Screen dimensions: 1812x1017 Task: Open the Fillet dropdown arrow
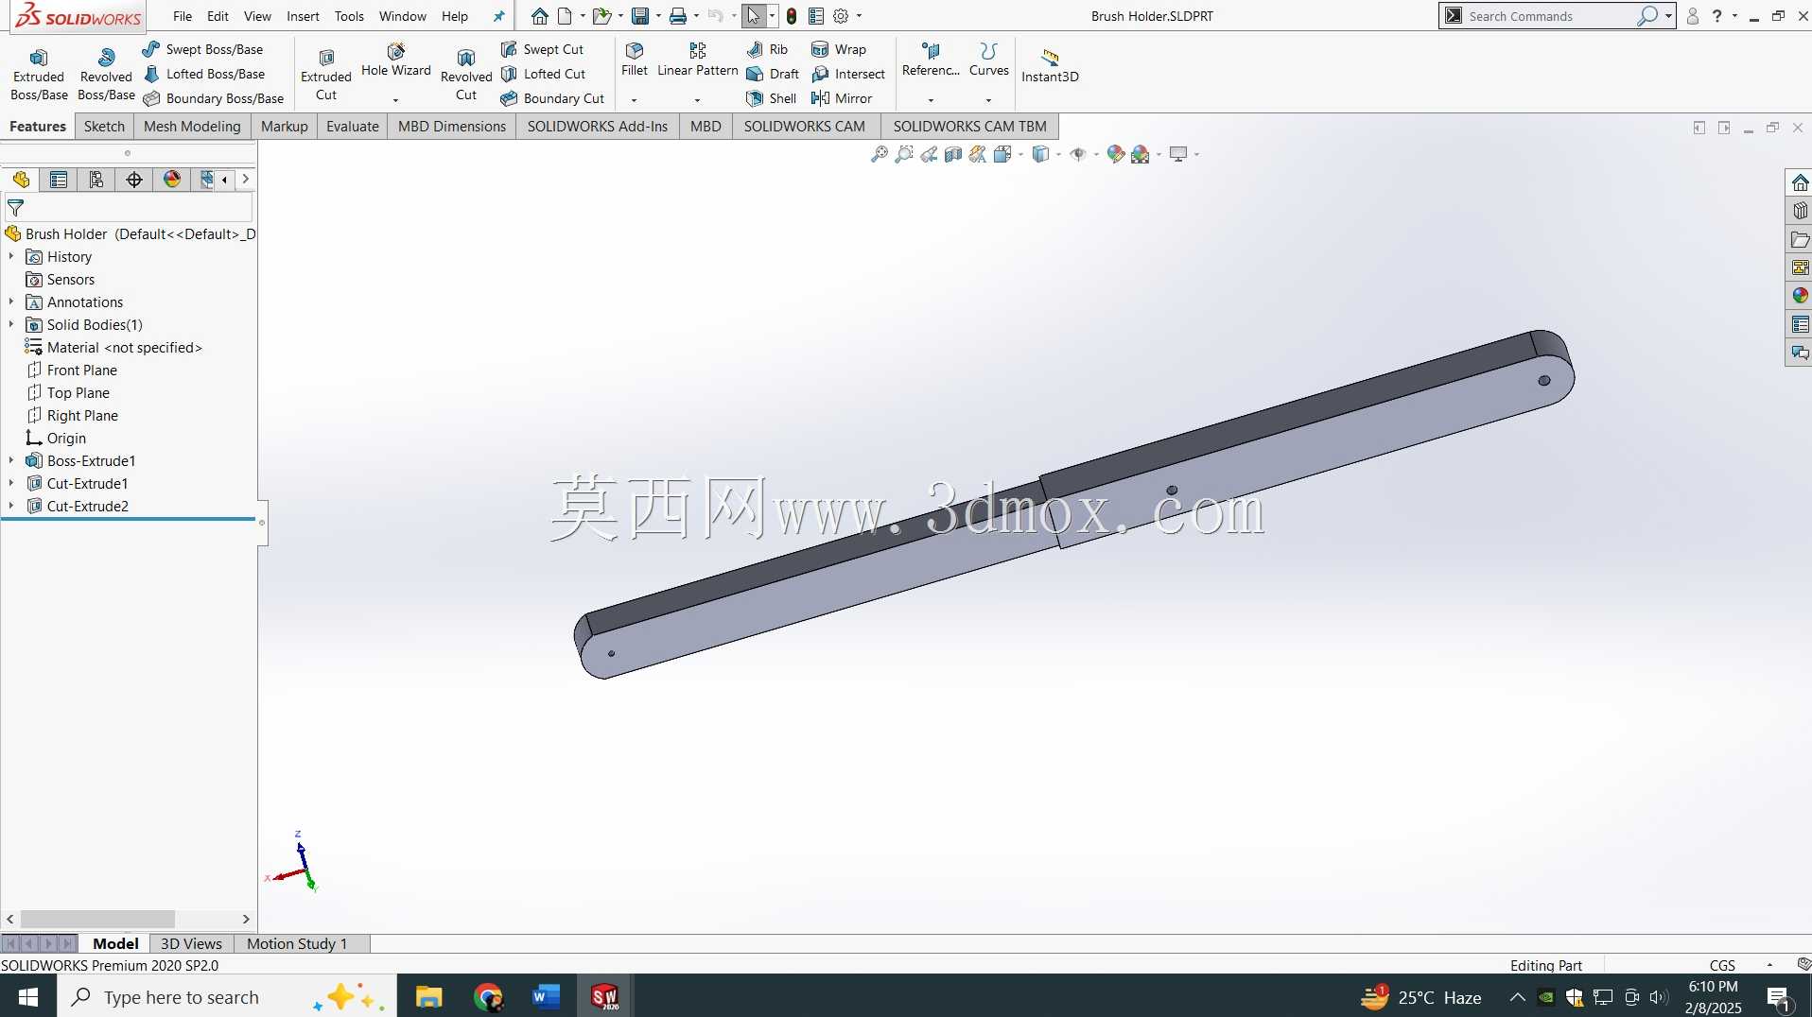pos(634,100)
